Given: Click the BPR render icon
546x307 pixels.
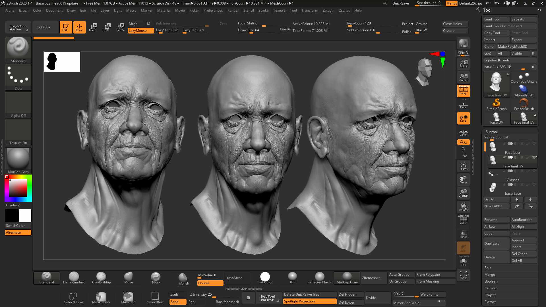Looking at the screenshot, I should (463, 43).
